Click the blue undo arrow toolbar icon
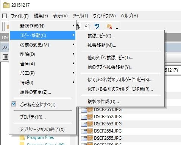The width and height of the screenshot is (181, 145). pos(97,26)
